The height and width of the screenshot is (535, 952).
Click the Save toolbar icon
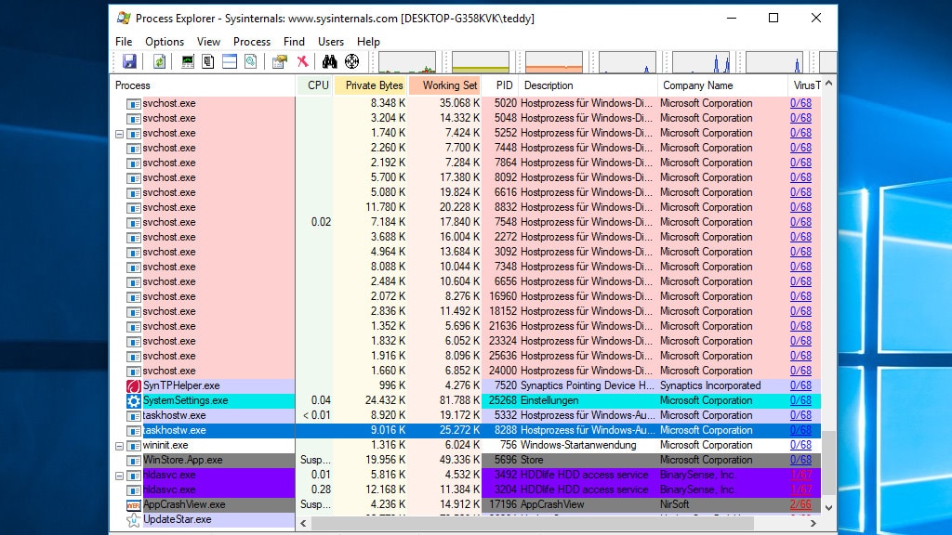pyautogui.click(x=129, y=61)
